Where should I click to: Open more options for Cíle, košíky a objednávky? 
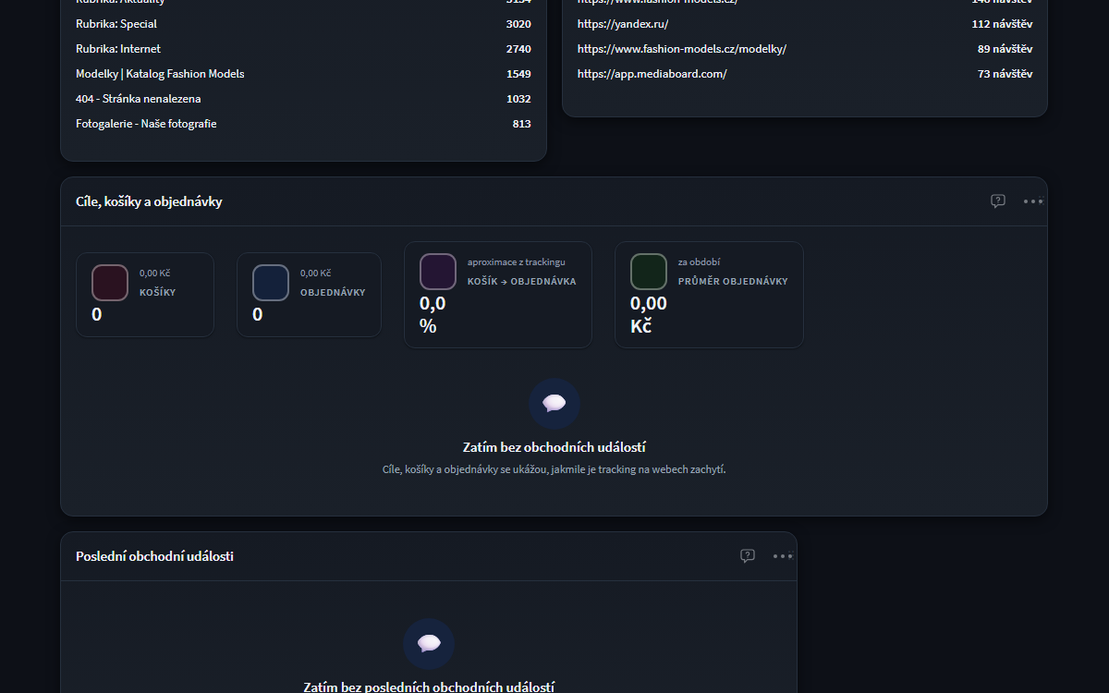tap(1033, 201)
